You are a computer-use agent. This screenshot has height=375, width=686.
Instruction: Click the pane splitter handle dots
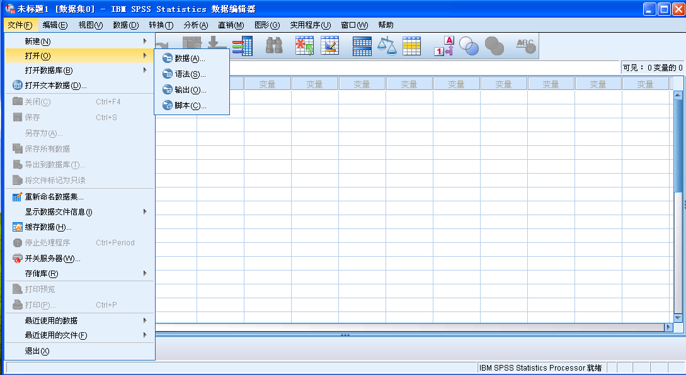click(345, 335)
